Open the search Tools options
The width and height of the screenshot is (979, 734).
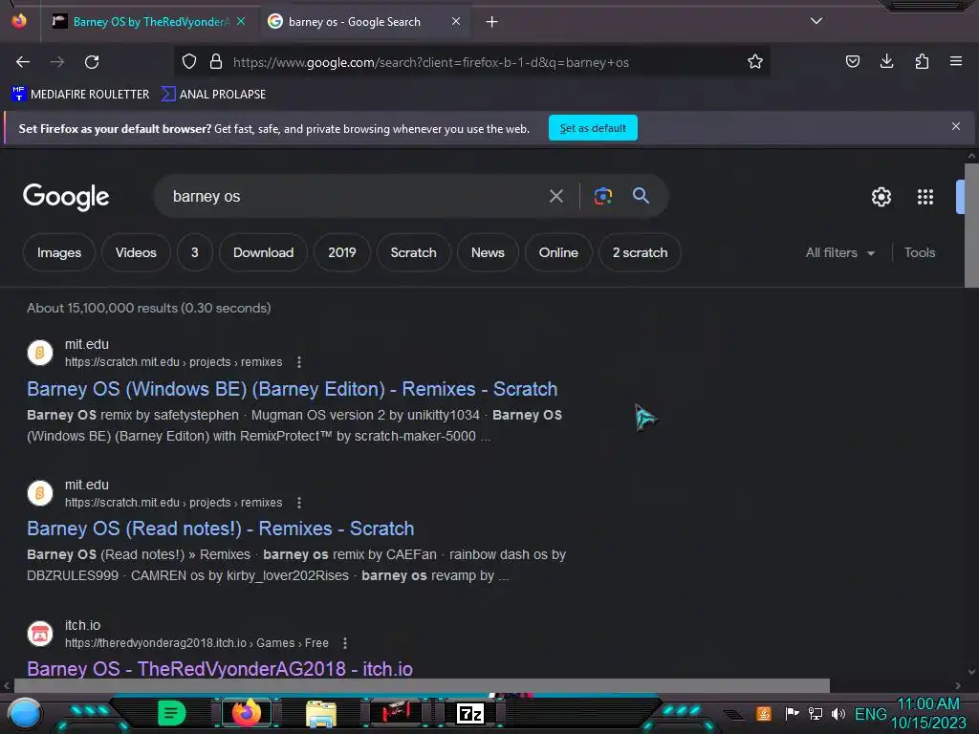tap(919, 252)
